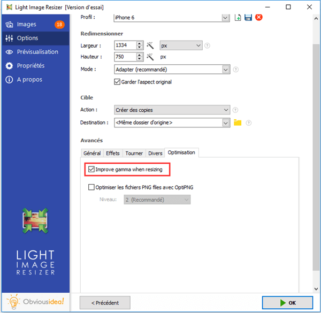This screenshot has height=313, width=321.
Task: Click the Hauteur field showing 750
Action: [125, 57]
